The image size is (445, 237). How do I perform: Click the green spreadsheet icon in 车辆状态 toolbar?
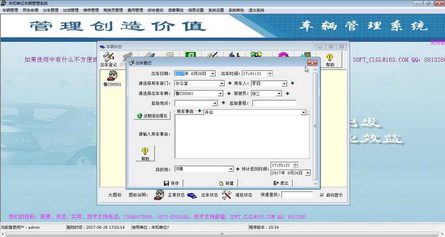click(x=190, y=55)
